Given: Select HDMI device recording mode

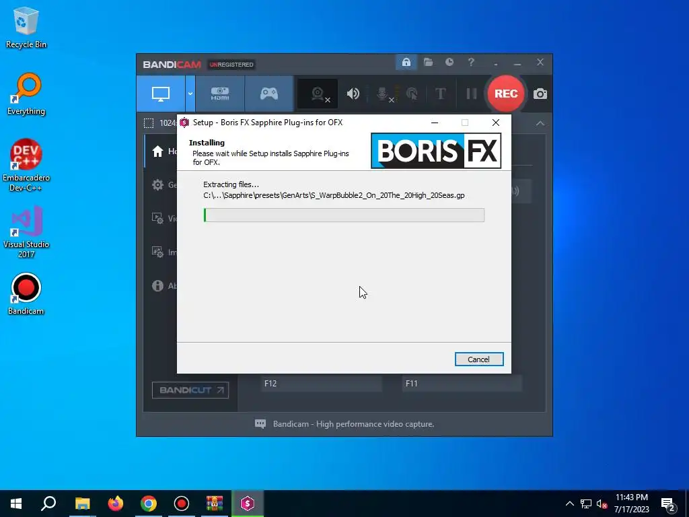Looking at the screenshot, I should [220, 94].
